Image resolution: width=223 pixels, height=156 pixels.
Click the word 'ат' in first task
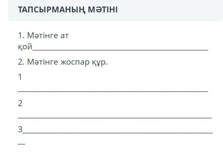(x=64, y=35)
